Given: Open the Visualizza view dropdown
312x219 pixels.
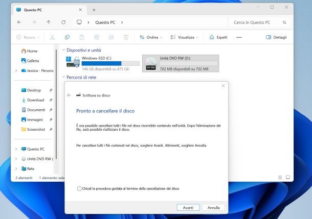Looking at the screenshot, I should tap(185, 37).
